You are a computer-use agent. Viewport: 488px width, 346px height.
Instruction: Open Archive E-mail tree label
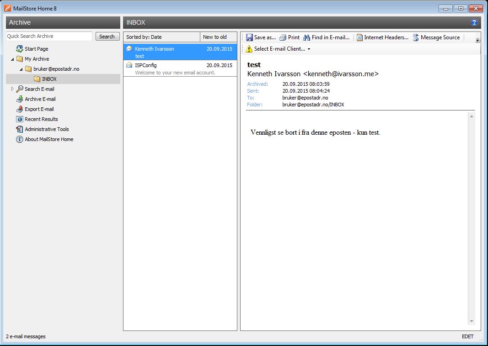[x=40, y=99]
